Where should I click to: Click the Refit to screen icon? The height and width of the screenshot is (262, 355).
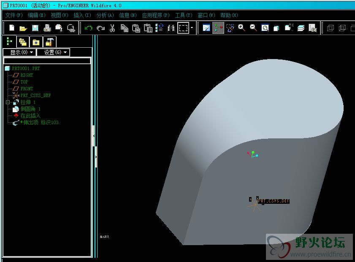click(x=265, y=28)
